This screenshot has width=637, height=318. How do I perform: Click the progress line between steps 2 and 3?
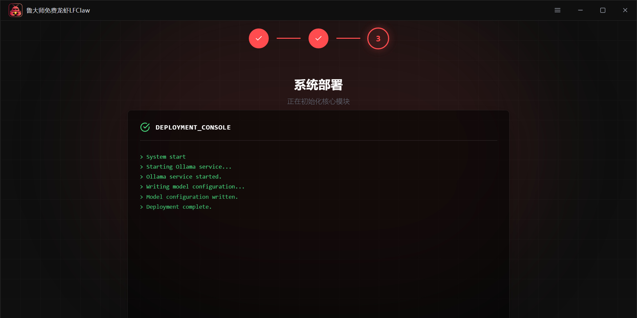coord(348,38)
